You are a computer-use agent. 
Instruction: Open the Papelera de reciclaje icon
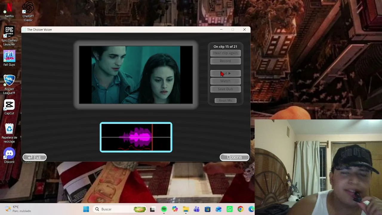tap(9, 133)
